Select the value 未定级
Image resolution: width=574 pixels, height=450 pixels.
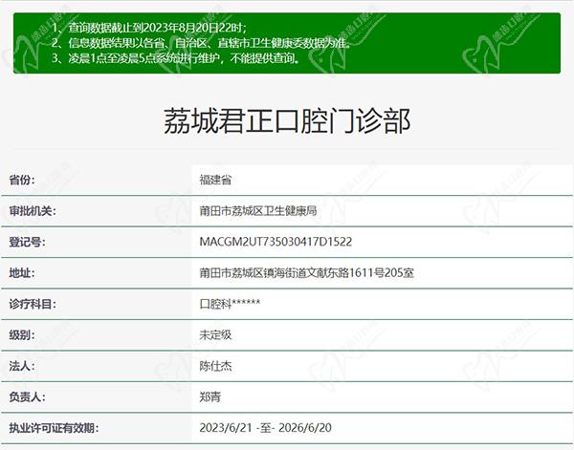(215, 335)
